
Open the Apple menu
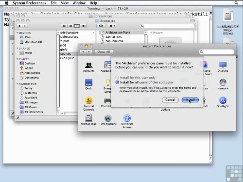point(6,3)
